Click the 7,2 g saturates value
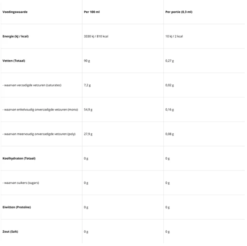This screenshot has width=247, height=246. point(87,85)
